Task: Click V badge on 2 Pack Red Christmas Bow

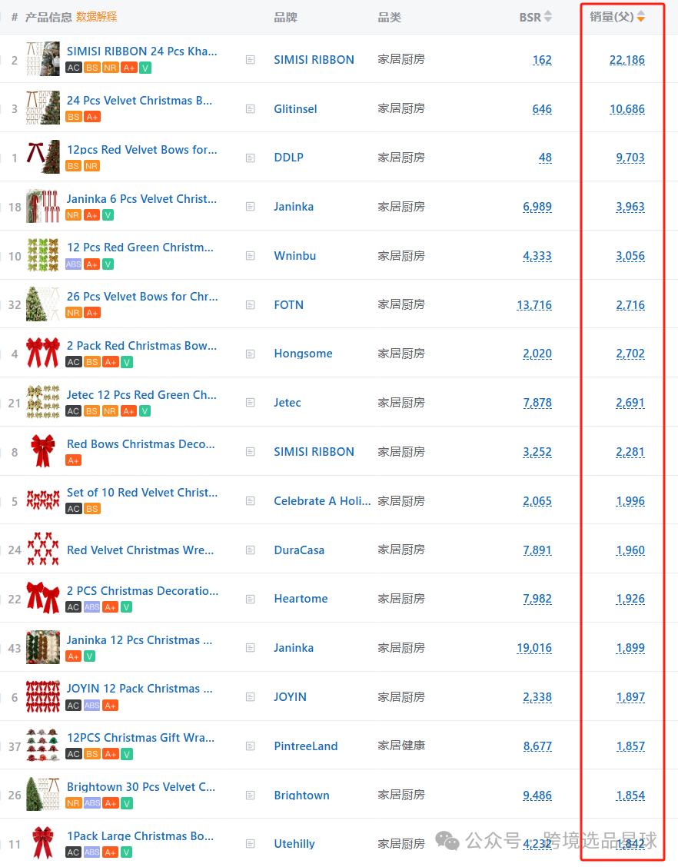Action: (x=127, y=362)
